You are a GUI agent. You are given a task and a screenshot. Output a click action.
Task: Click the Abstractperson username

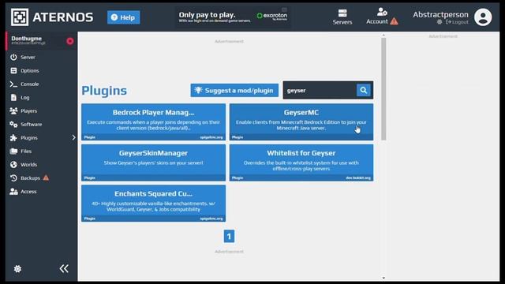coord(440,14)
